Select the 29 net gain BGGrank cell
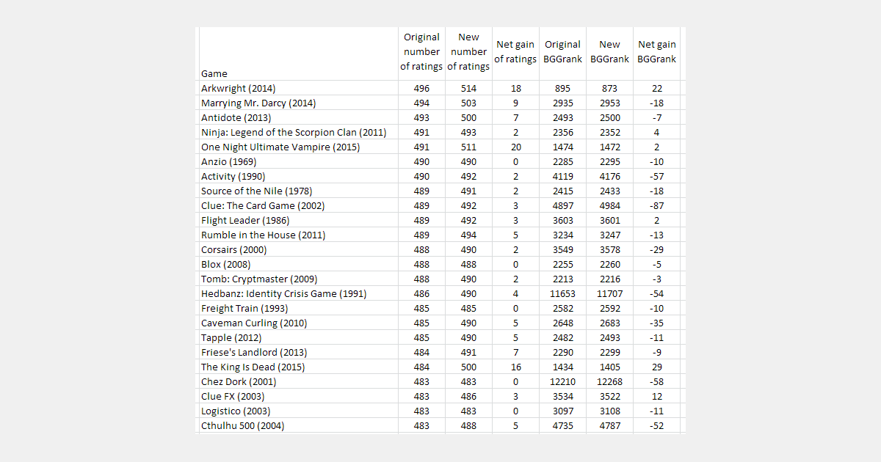This screenshot has width=881, height=462. point(656,367)
